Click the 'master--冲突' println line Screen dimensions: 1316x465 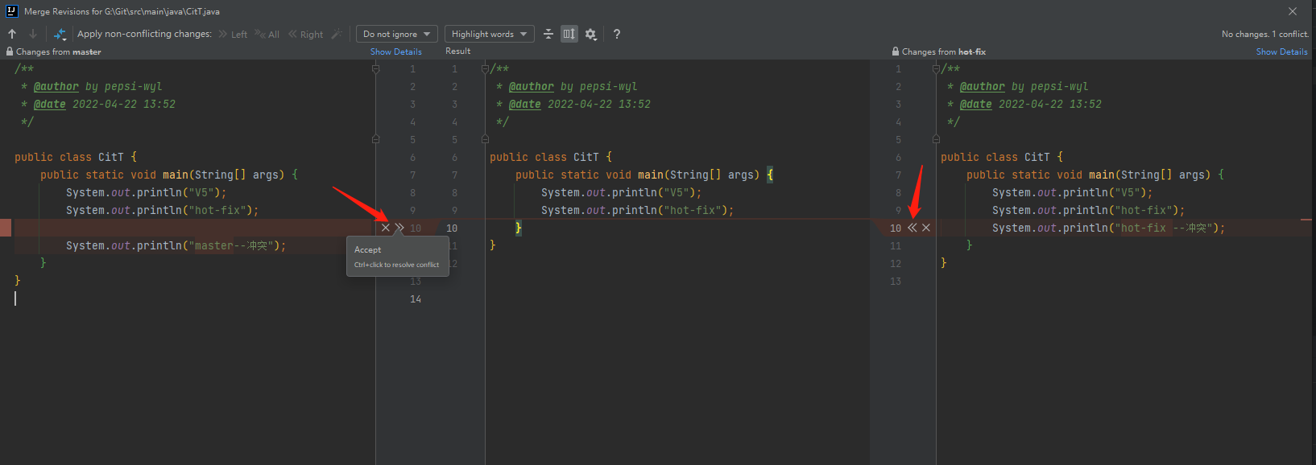click(176, 245)
